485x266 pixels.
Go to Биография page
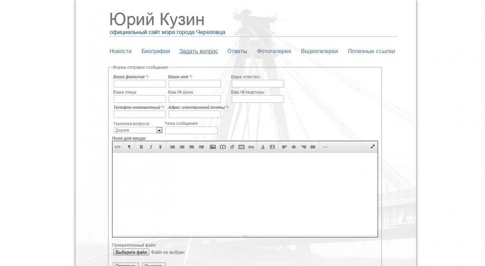[156, 51]
